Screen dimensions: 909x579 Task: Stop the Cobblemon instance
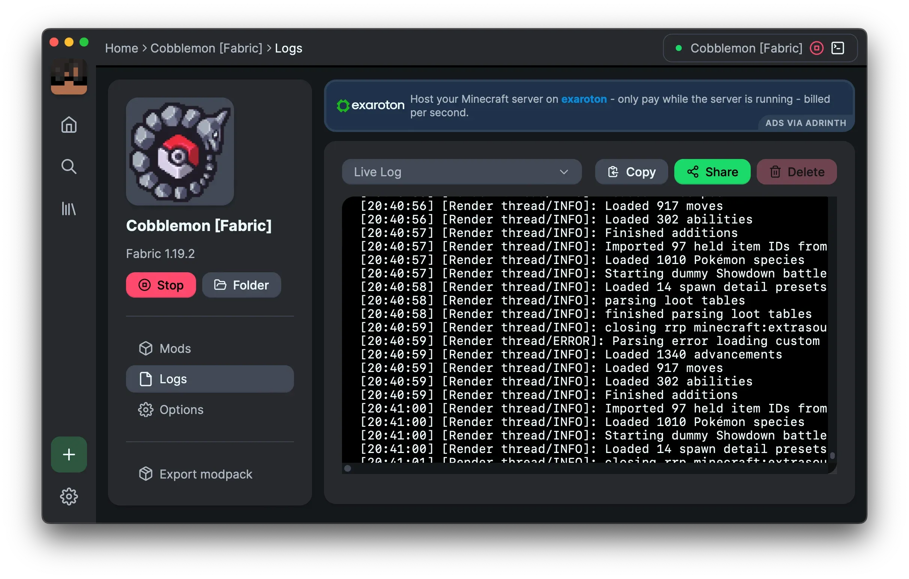pos(161,285)
